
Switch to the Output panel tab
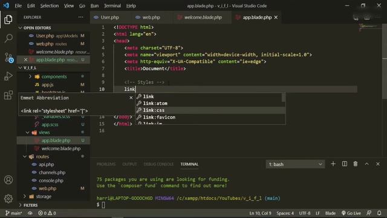(x=129, y=164)
